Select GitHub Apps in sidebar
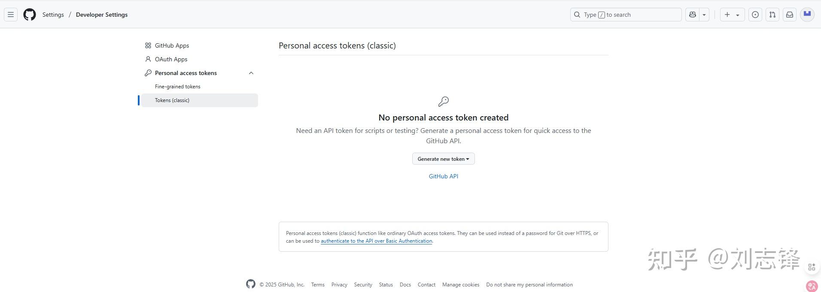The image size is (821, 292). (172, 45)
